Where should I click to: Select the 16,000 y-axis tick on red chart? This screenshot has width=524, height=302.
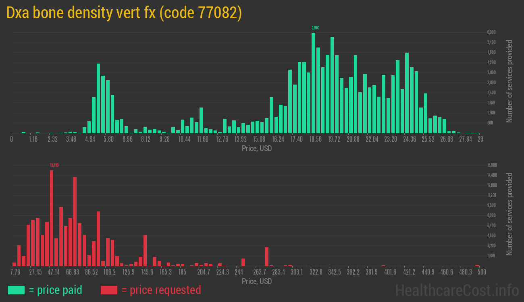491,165
